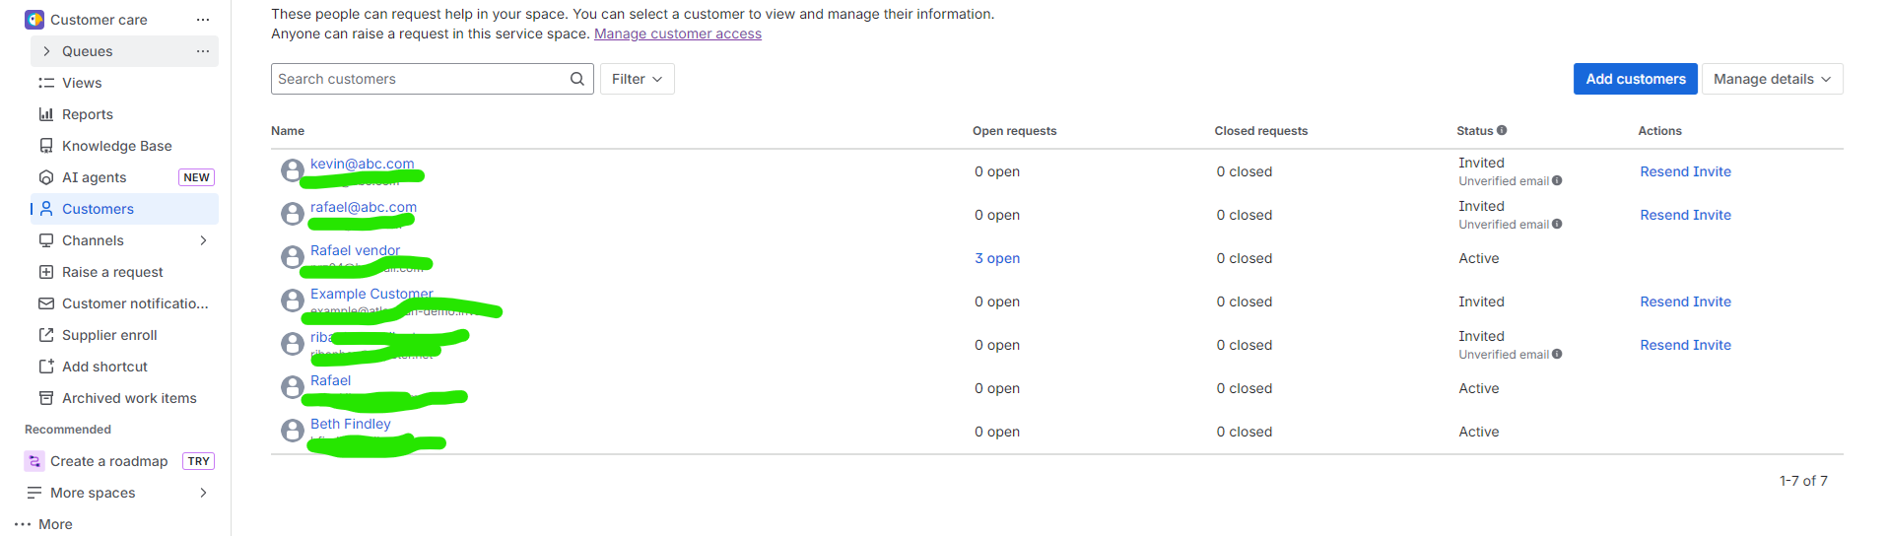Resend Invite for kevin@abc.com
Image resolution: width=1886 pixels, height=536 pixels.
(x=1685, y=171)
